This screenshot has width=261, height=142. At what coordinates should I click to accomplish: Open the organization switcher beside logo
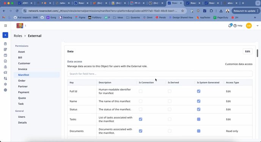click(x=25, y=26)
